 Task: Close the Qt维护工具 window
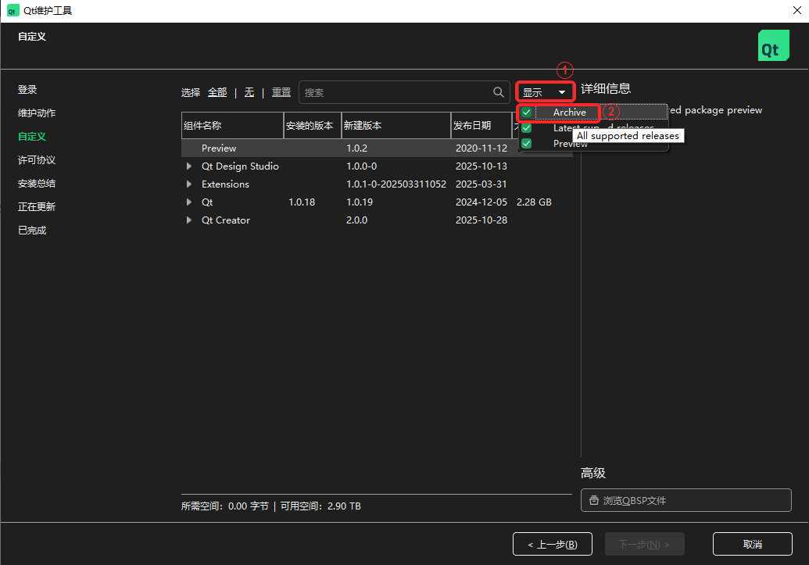click(x=796, y=10)
